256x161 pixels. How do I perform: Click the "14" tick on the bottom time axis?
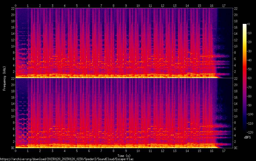pos(187,150)
